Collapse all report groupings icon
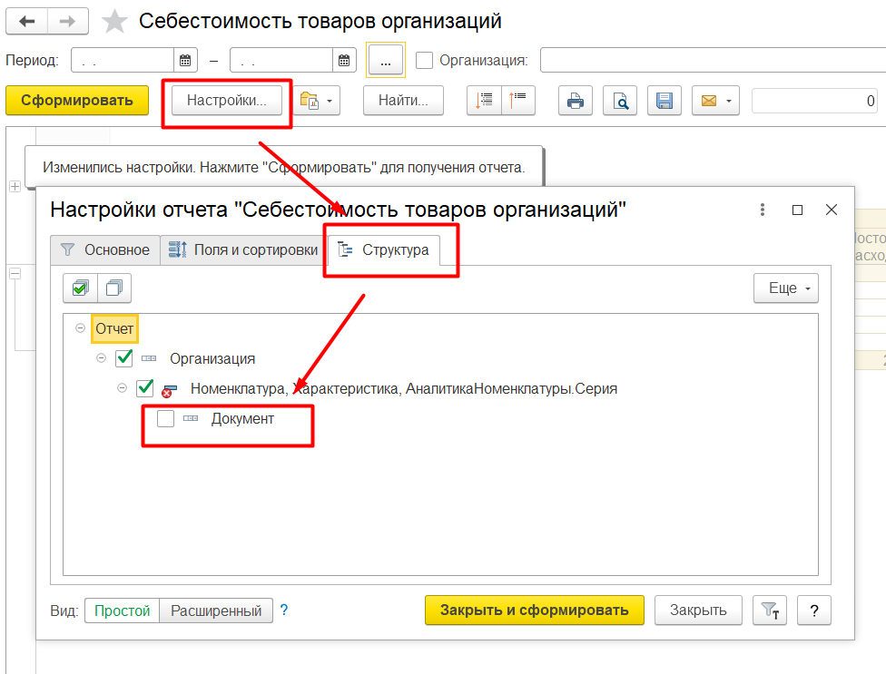This screenshot has height=674, width=886. coord(518,101)
